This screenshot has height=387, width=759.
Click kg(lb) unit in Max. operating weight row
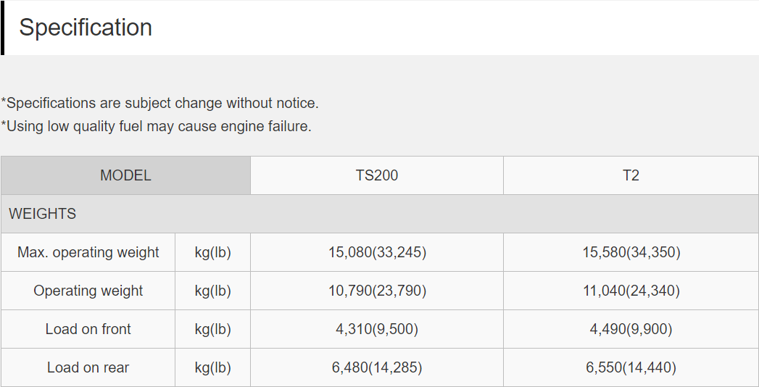coord(213,252)
